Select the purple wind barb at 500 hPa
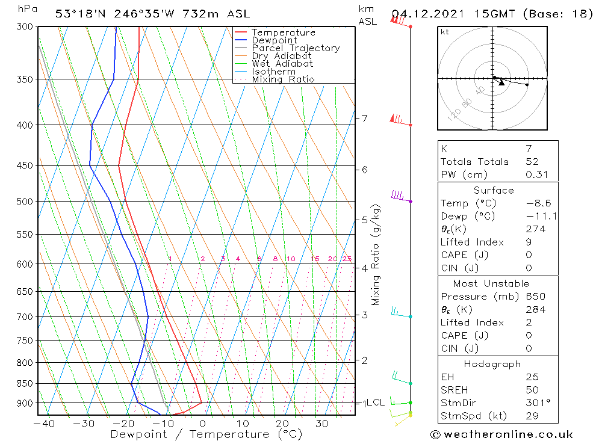The height and width of the screenshot is (441, 602). coord(400,197)
